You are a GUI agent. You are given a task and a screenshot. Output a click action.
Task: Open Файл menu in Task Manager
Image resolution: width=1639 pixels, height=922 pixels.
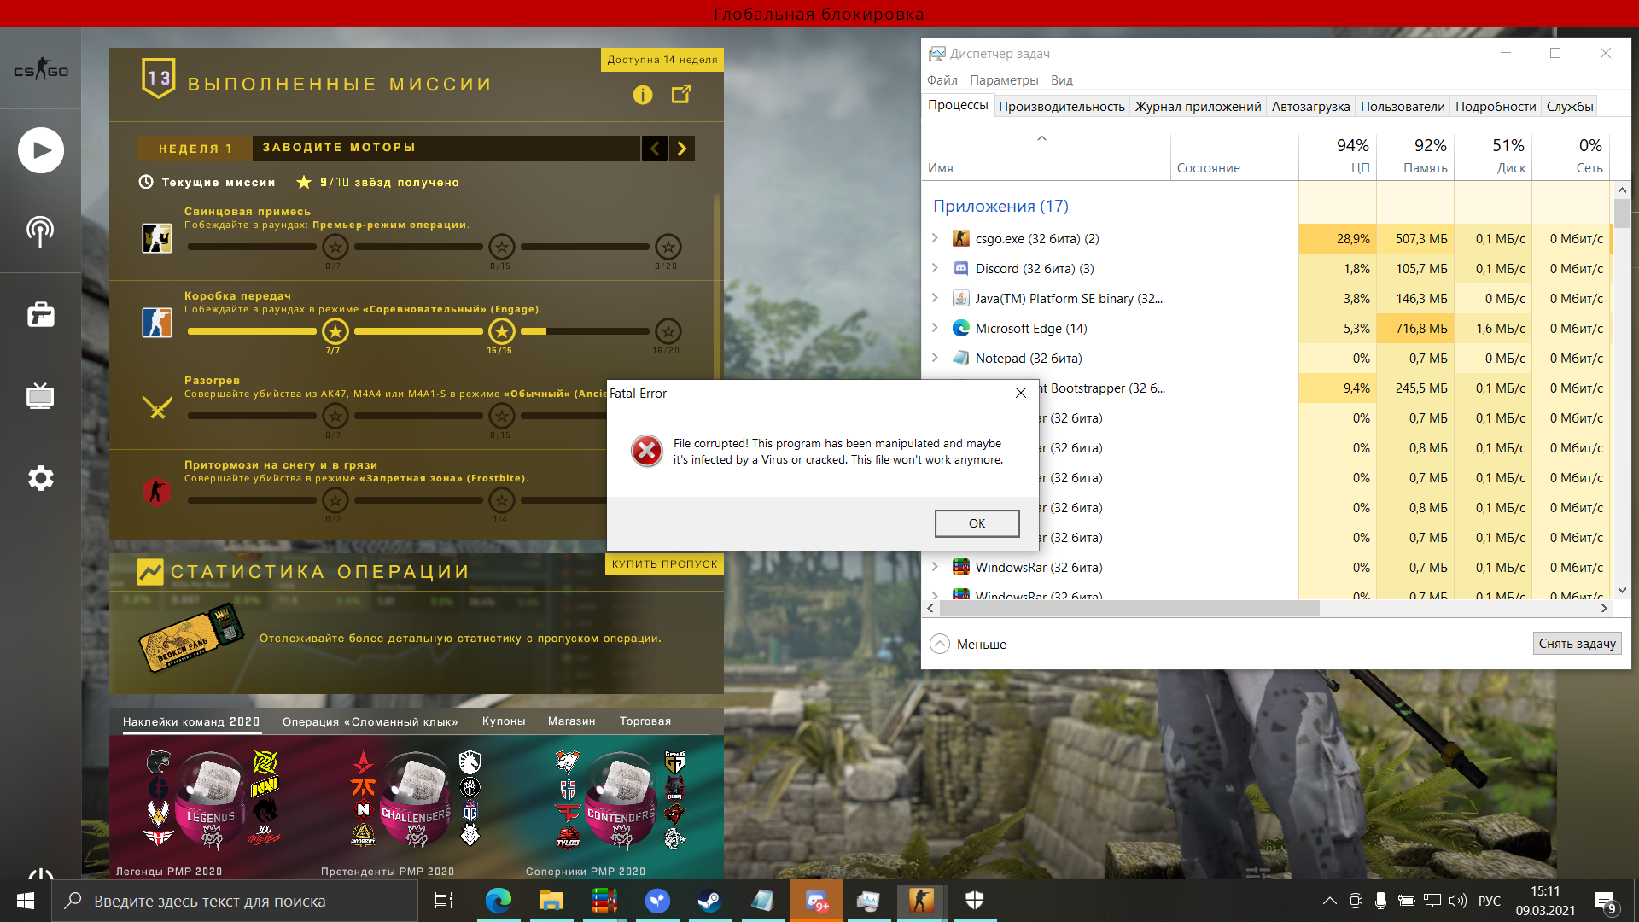click(x=942, y=80)
